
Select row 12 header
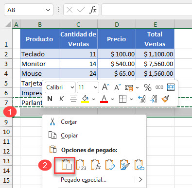[6, 151]
